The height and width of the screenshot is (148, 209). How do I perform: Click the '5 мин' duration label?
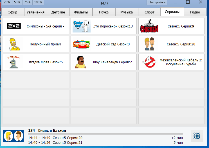[178, 143]
